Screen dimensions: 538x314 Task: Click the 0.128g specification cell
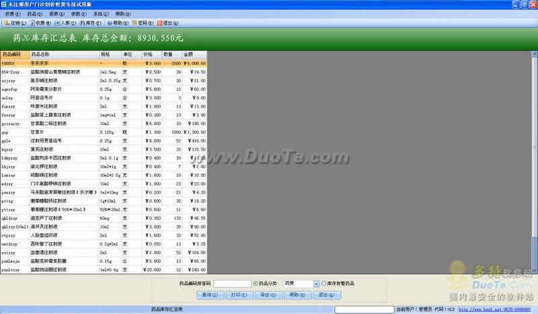click(110, 132)
